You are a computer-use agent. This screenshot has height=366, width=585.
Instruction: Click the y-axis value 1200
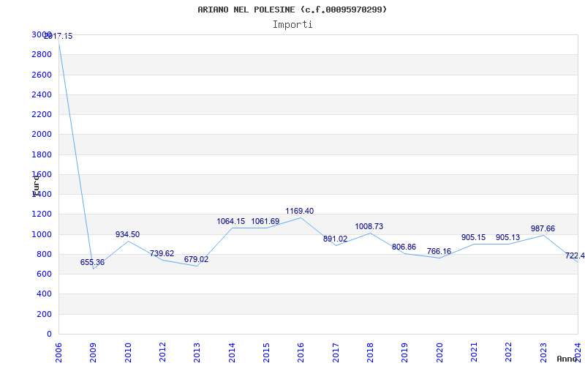tap(42, 214)
